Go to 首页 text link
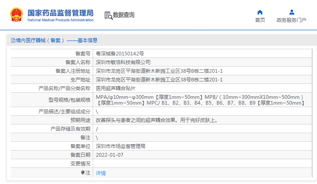The image size is (317, 184). click(260, 20)
